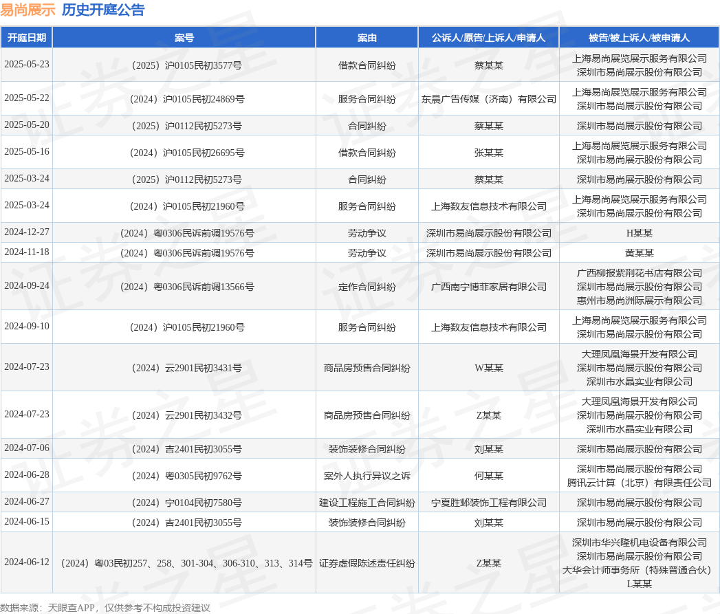Viewport: 720px width, 614px height.
Task: Click plaintiff 张某某
Action: pos(488,153)
